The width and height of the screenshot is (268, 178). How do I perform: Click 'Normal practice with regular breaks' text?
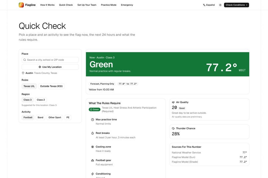point(110,71)
